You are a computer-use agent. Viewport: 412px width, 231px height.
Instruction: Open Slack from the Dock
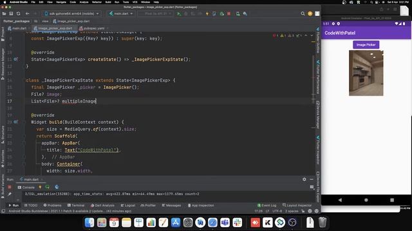coord(237,223)
